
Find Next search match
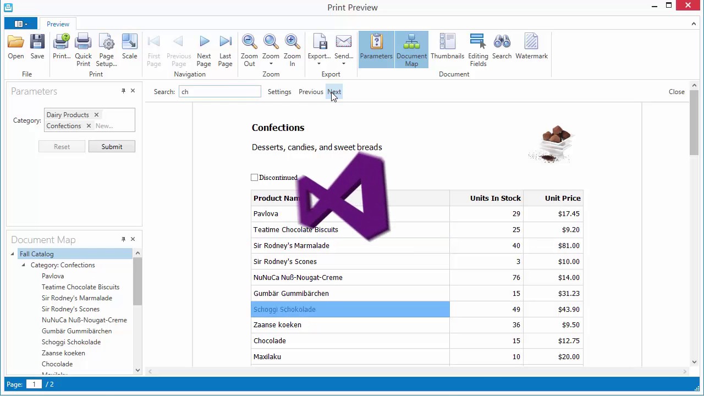(x=334, y=92)
